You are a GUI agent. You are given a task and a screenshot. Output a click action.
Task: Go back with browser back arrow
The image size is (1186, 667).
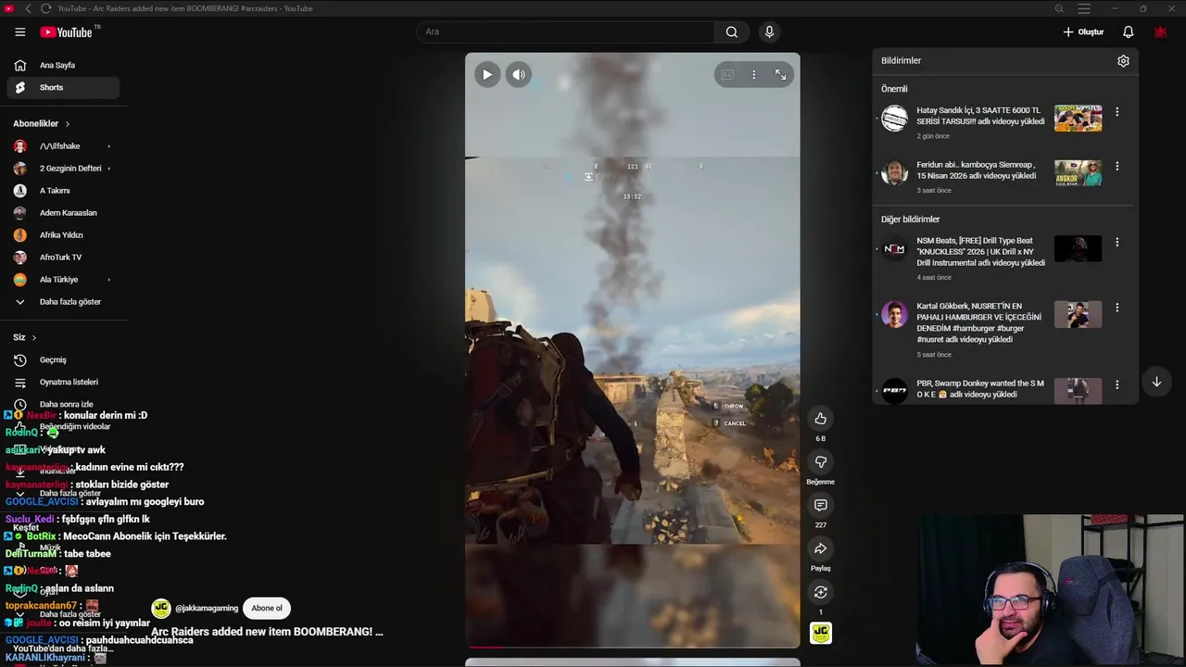(x=28, y=8)
